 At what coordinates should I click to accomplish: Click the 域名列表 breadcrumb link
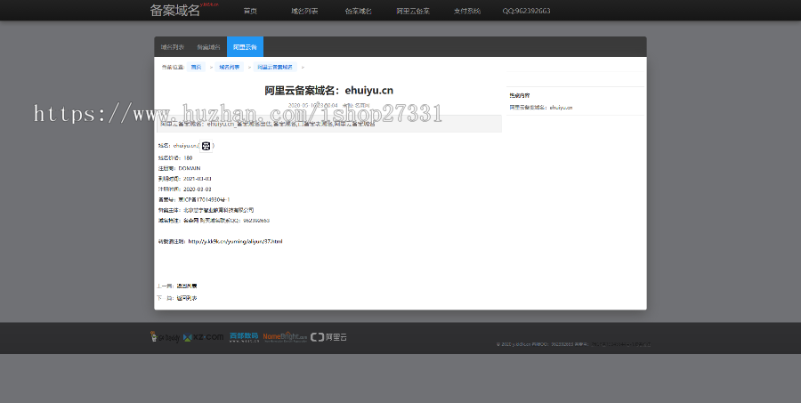(230, 67)
